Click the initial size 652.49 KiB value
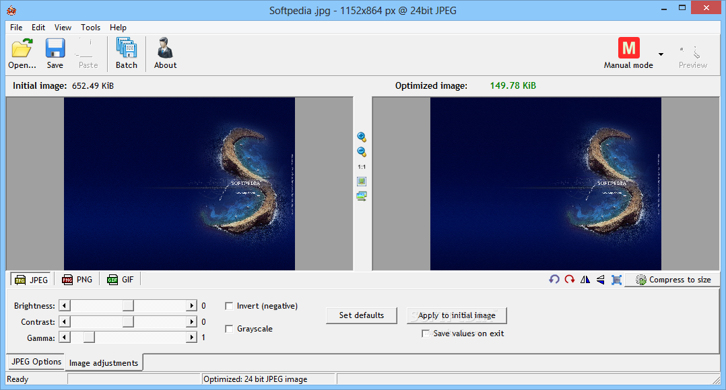The width and height of the screenshot is (726, 390). pos(93,85)
